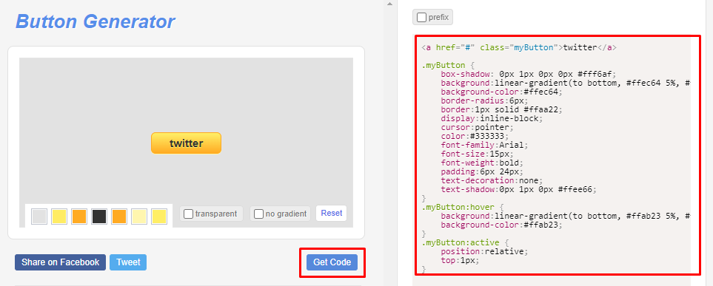Viewport: 713px width, 286px height.
Task: Select the pale yellow color swatch
Action: [139, 217]
